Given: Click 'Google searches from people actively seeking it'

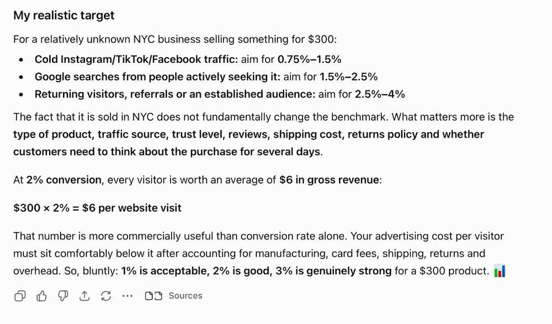Looking at the screenshot, I should [157, 77].
